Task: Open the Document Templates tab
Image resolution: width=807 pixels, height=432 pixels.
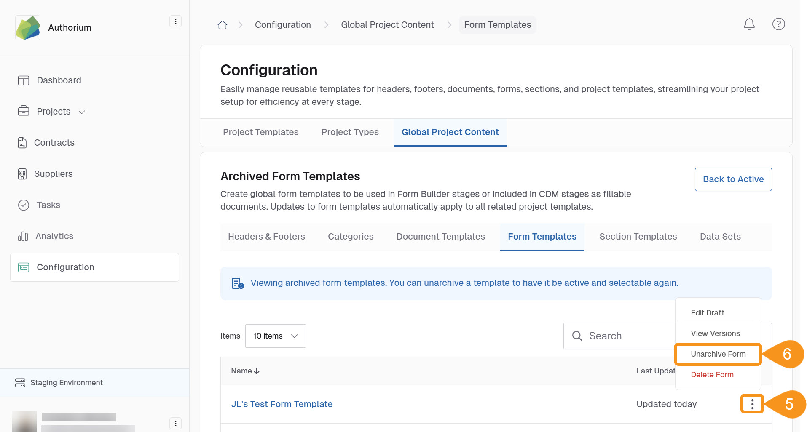Action: [440, 236]
